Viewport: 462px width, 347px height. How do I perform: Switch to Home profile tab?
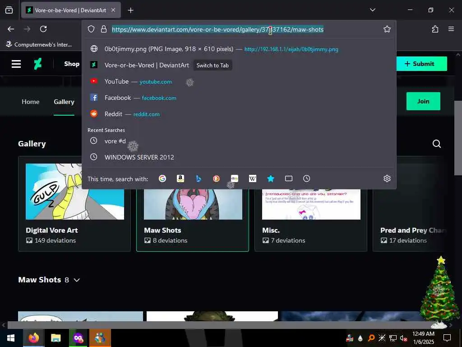tap(30, 102)
